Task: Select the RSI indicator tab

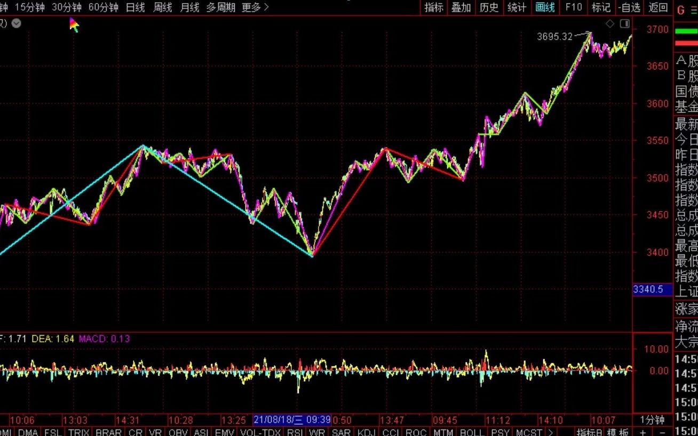Action: 295,432
